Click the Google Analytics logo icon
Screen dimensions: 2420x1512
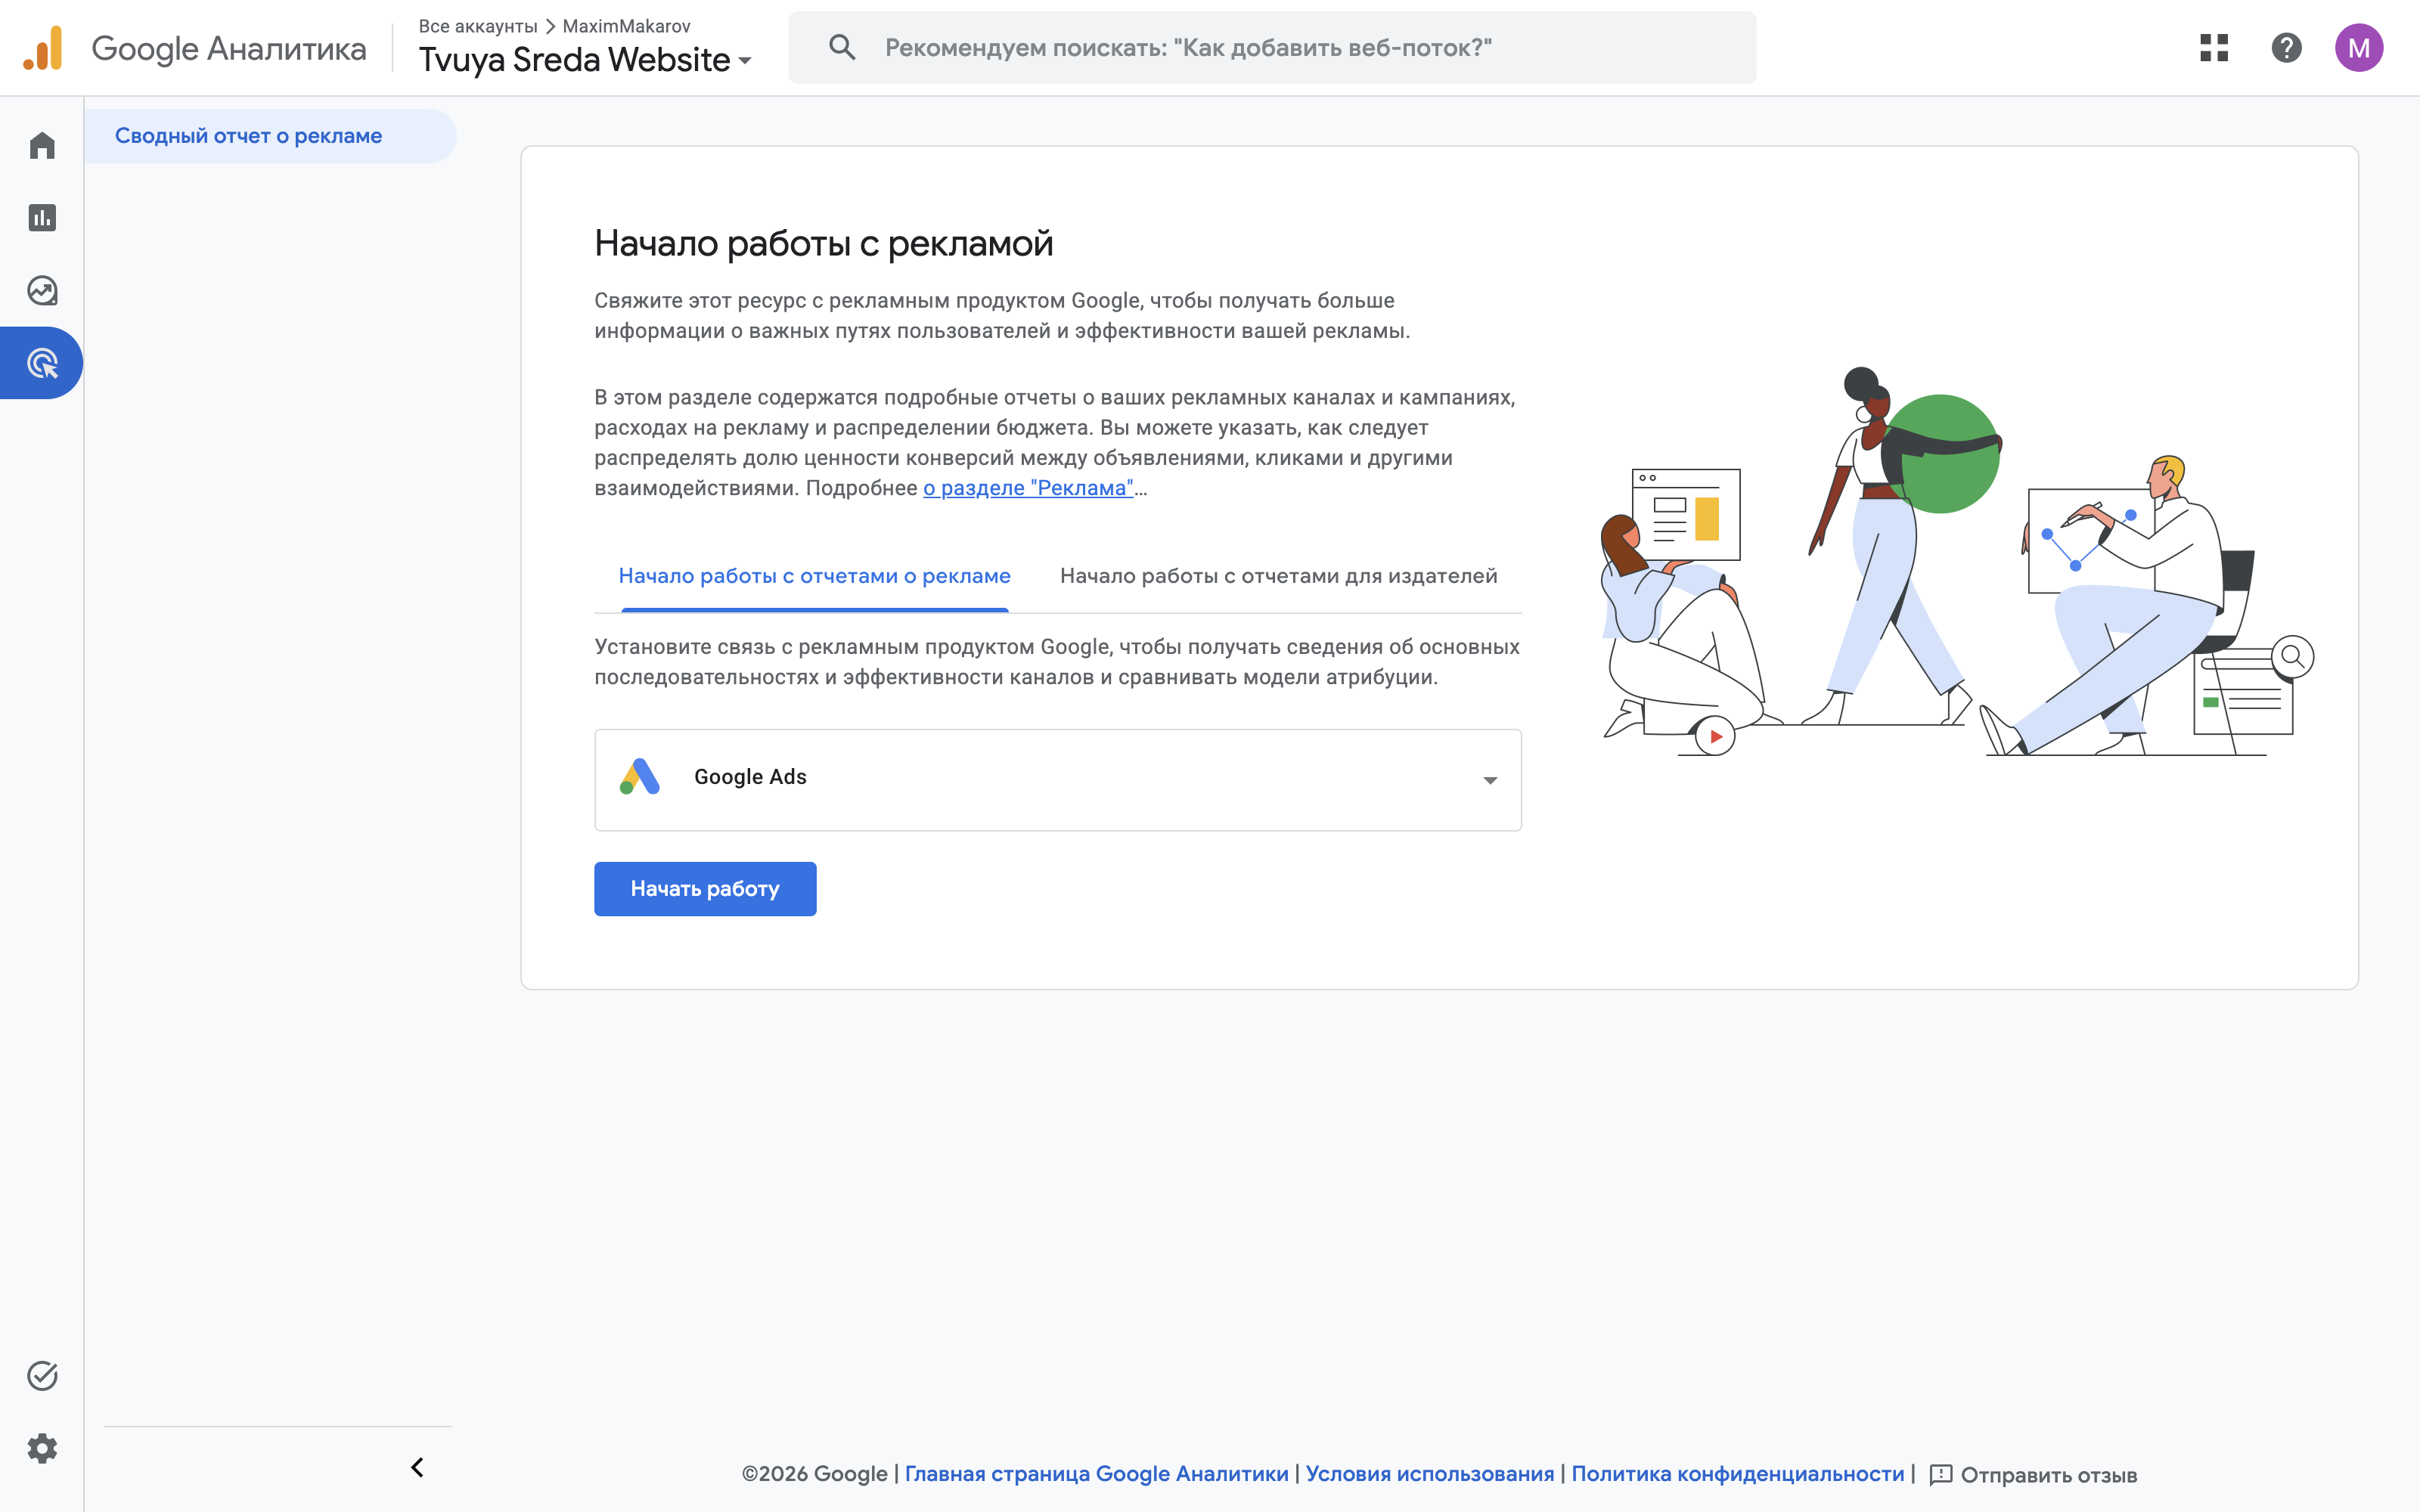click(x=43, y=48)
